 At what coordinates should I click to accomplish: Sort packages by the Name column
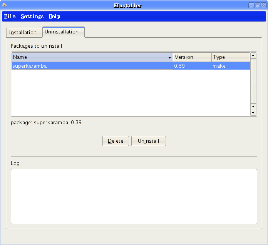(92, 57)
